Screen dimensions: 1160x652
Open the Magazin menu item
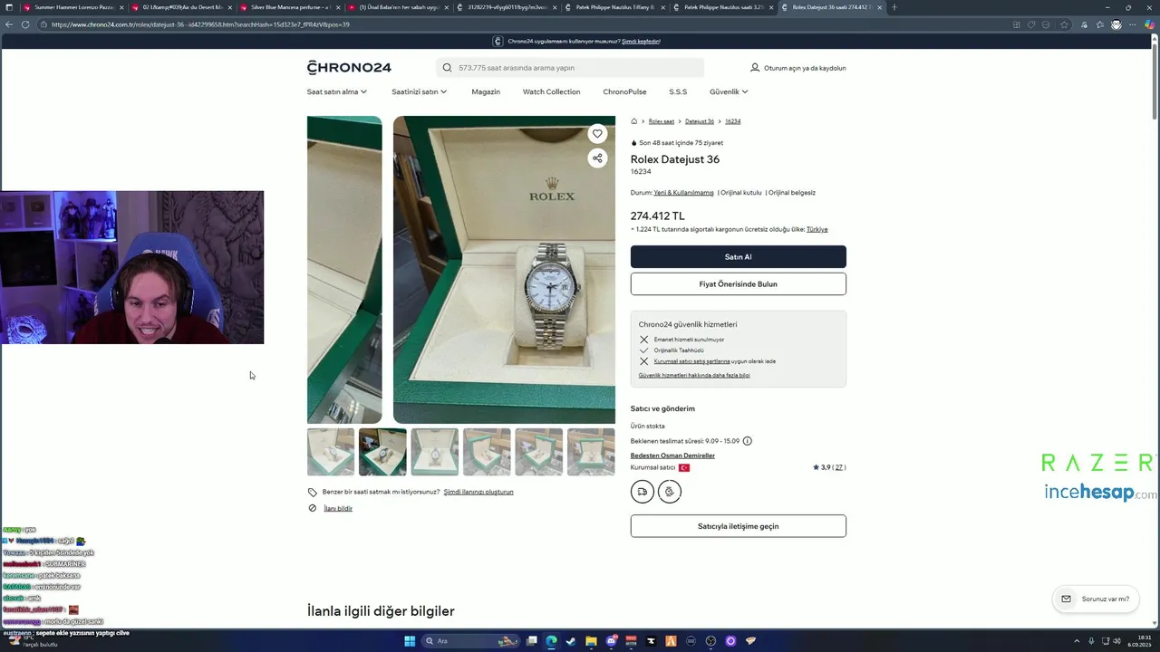click(x=486, y=91)
